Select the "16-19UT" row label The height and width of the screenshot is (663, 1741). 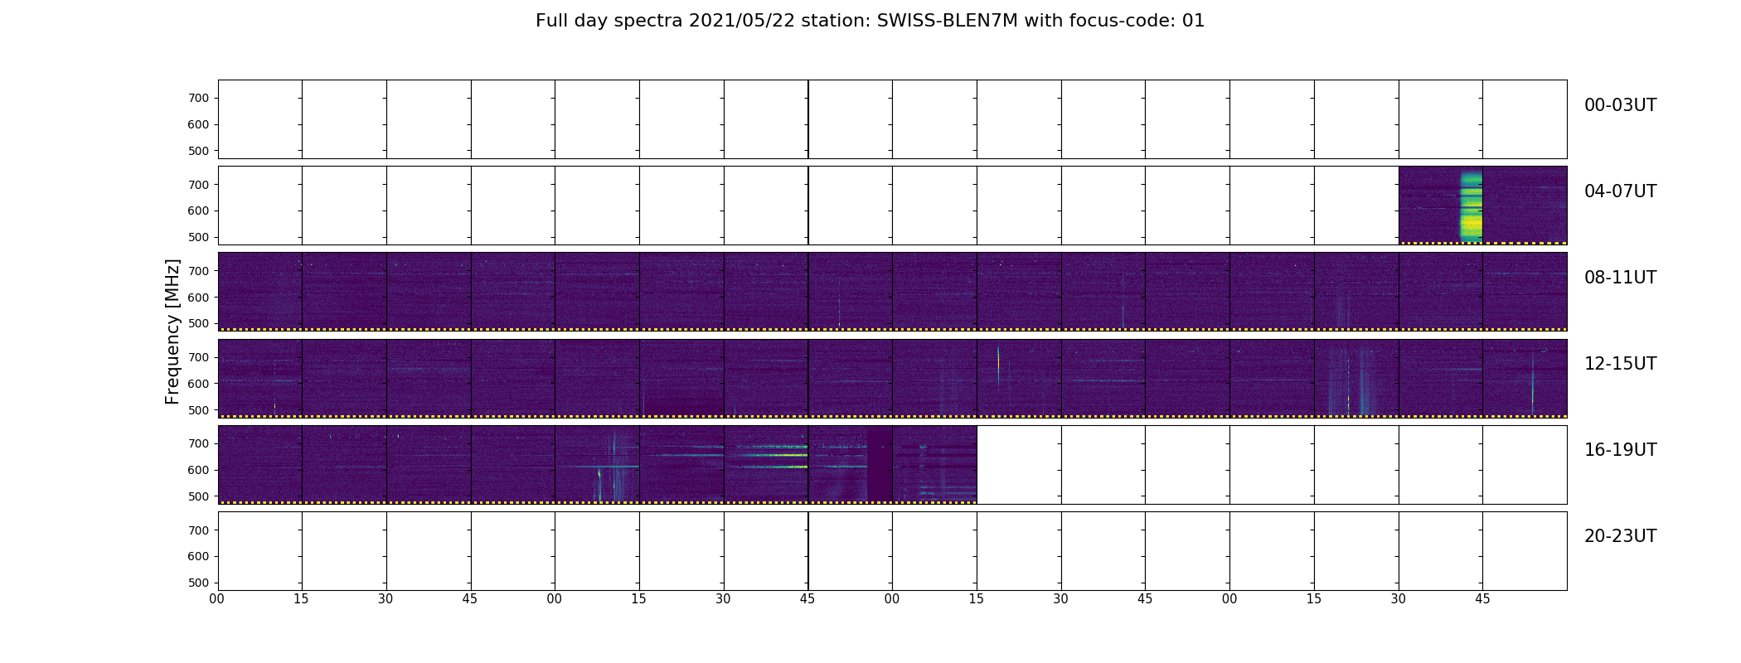[1620, 450]
